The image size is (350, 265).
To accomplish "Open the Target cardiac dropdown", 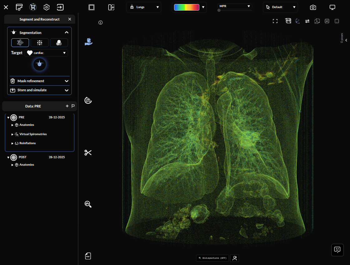I will pos(46,53).
